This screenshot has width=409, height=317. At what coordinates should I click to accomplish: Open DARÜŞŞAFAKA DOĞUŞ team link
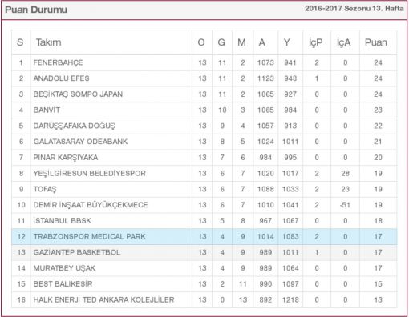74,126
